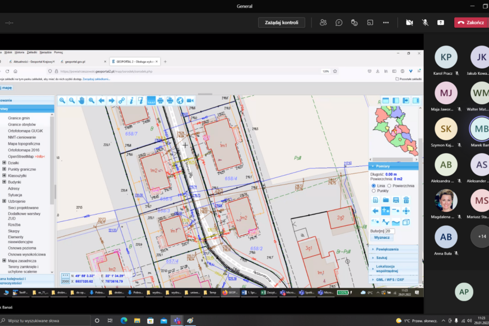Expand the GML / WFS / DXF panel

393,279
